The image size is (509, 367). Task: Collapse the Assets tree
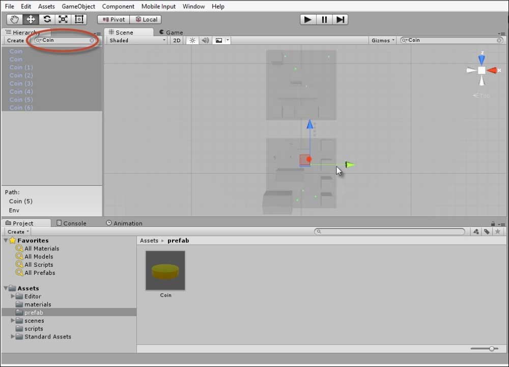point(6,288)
